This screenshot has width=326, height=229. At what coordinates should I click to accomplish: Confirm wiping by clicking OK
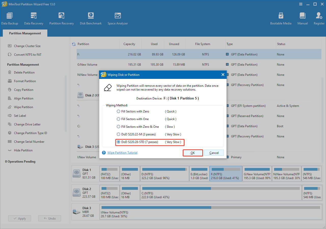tap(193, 153)
